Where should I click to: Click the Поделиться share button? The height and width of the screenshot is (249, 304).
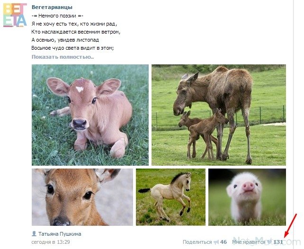point(197,242)
